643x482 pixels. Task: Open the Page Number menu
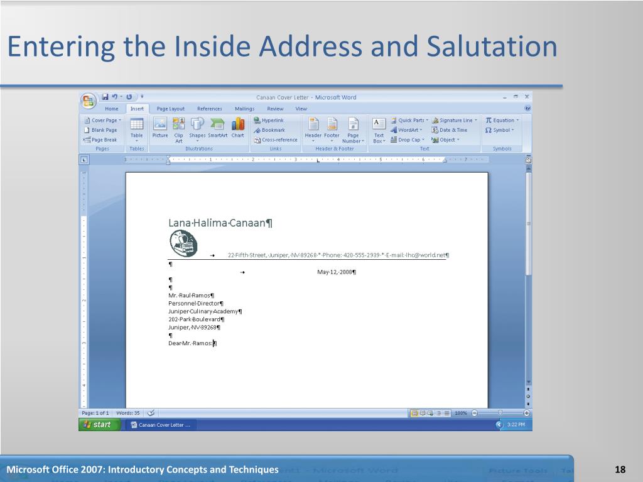pos(353,130)
